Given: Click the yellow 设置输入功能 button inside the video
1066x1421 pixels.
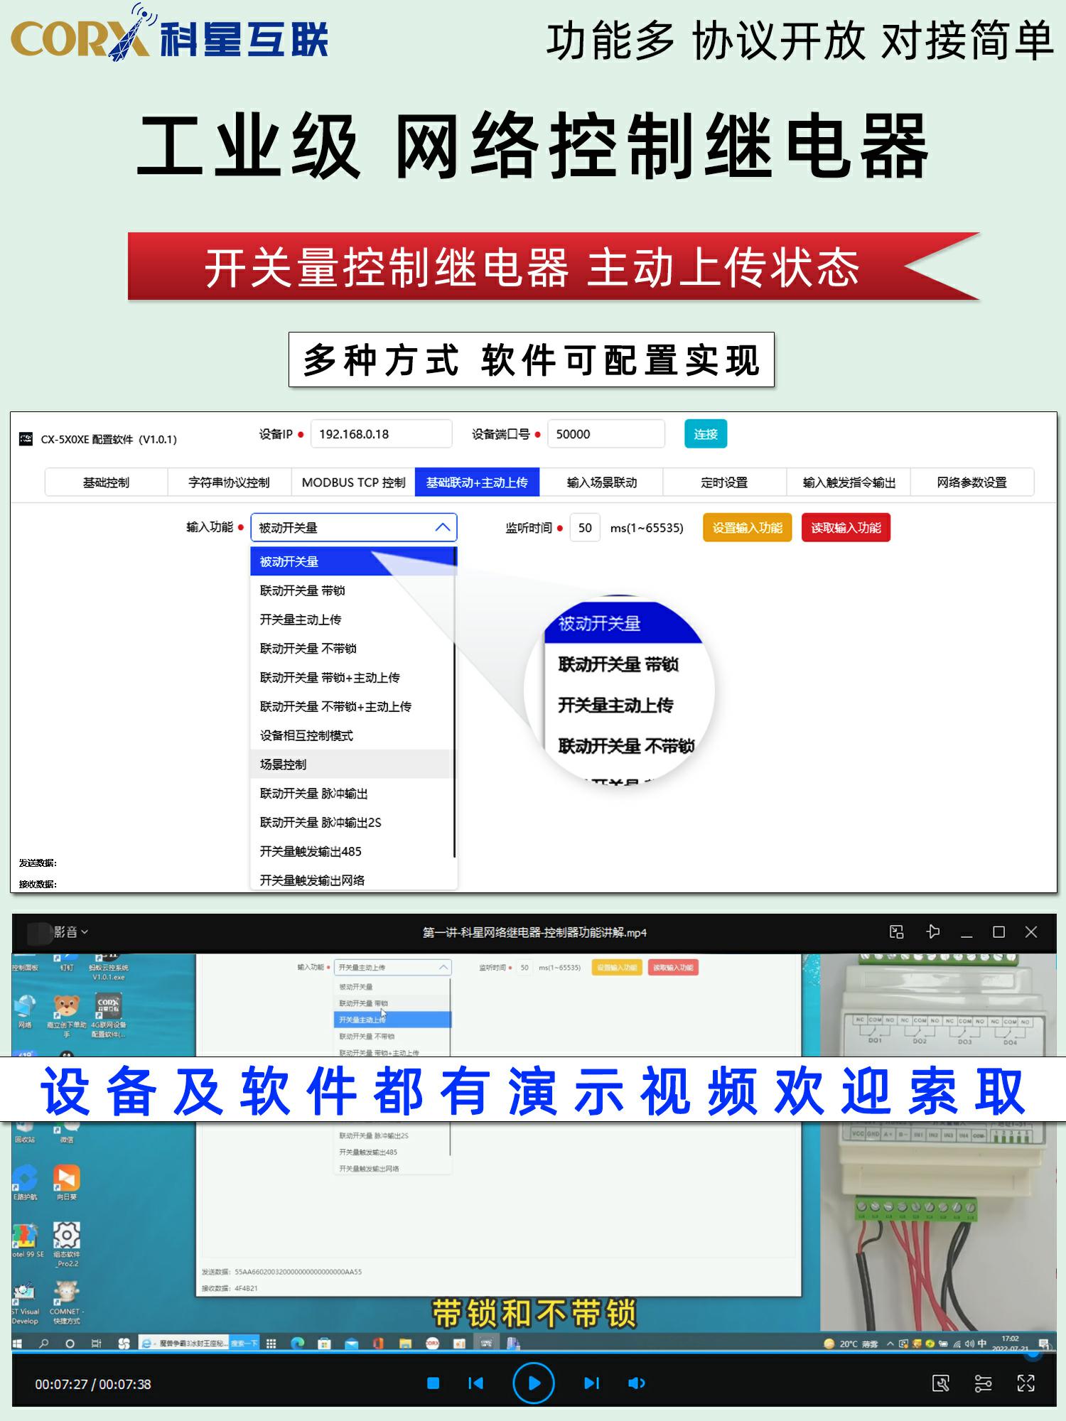Looking at the screenshot, I should [615, 967].
